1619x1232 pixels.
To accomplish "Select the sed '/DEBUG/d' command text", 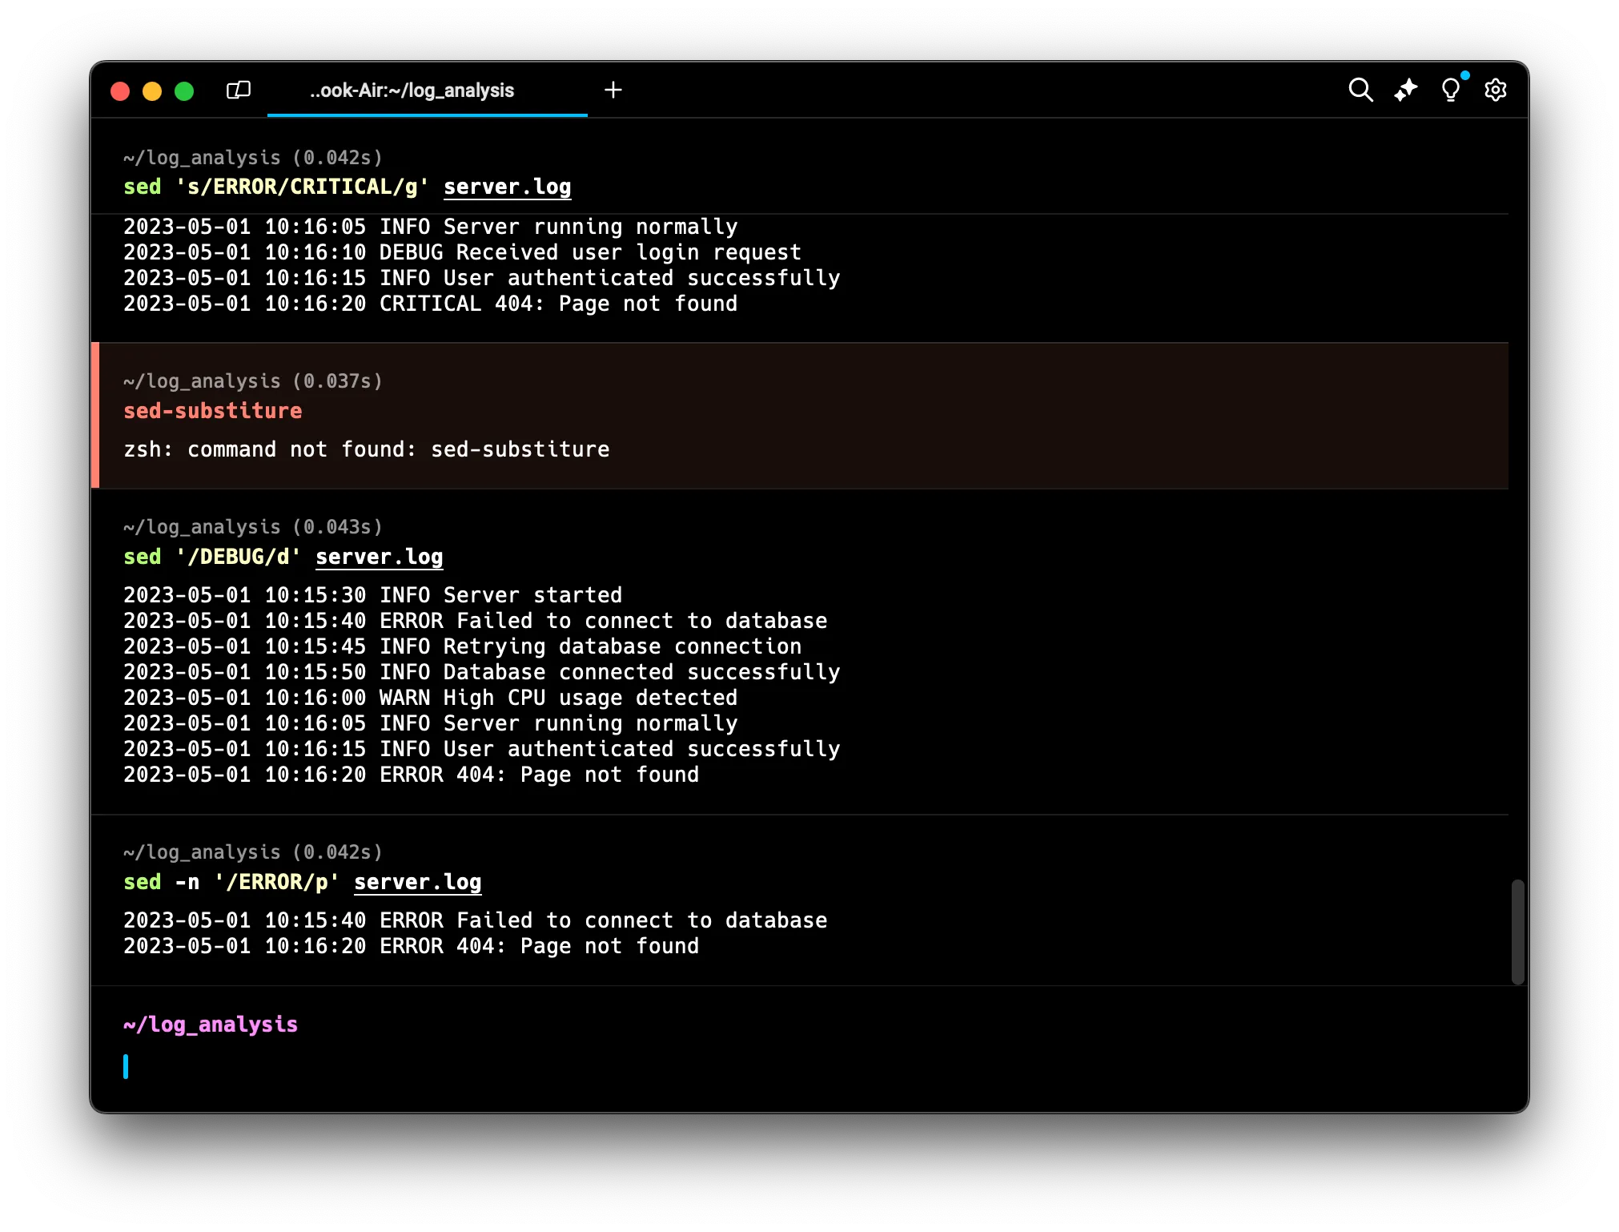I will tap(211, 557).
